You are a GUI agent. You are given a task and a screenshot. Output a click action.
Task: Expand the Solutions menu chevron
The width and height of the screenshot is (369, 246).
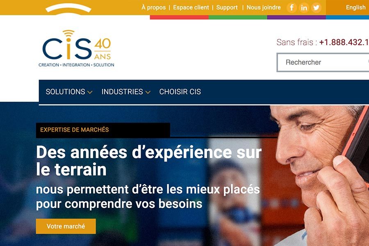(90, 92)
